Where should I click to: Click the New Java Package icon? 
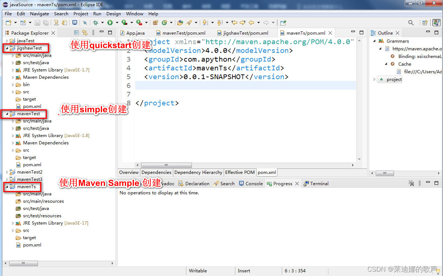[x=155, y=23]
